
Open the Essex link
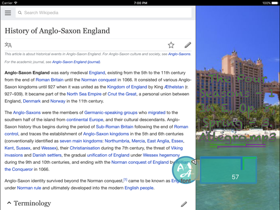[177, 141]
